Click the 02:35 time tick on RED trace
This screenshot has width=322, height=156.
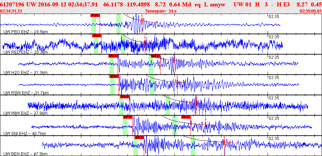(274, 37)
